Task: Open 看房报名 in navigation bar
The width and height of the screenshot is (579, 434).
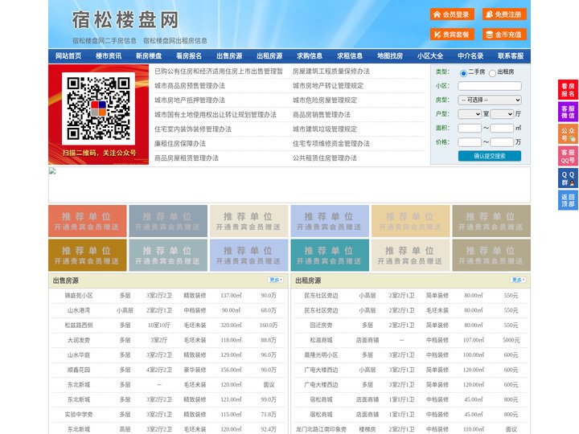Action: 189,56
